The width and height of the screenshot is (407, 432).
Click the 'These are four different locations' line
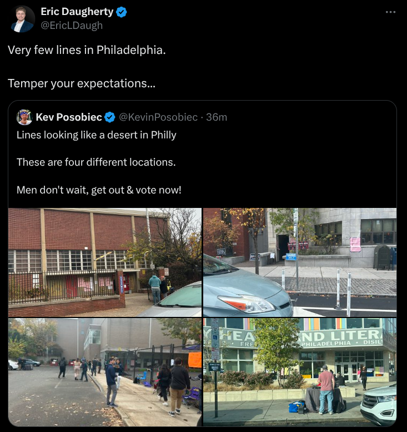tap(96, 162)
